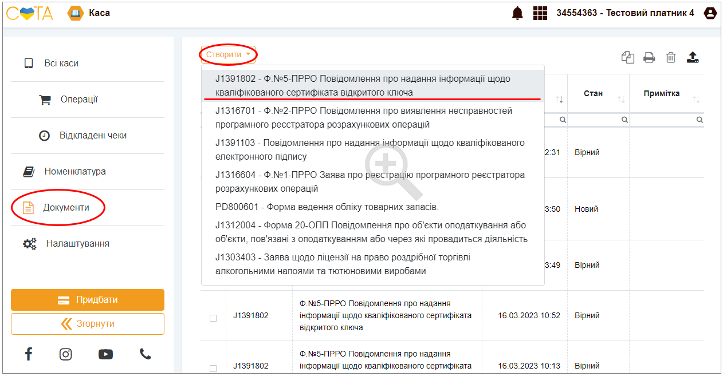
Task: Sort the date column using its arrows
Action: coord(560,100)
